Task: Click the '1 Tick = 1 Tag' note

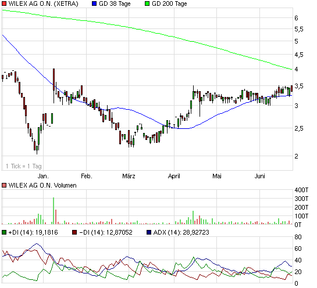Action: (24, 166)
